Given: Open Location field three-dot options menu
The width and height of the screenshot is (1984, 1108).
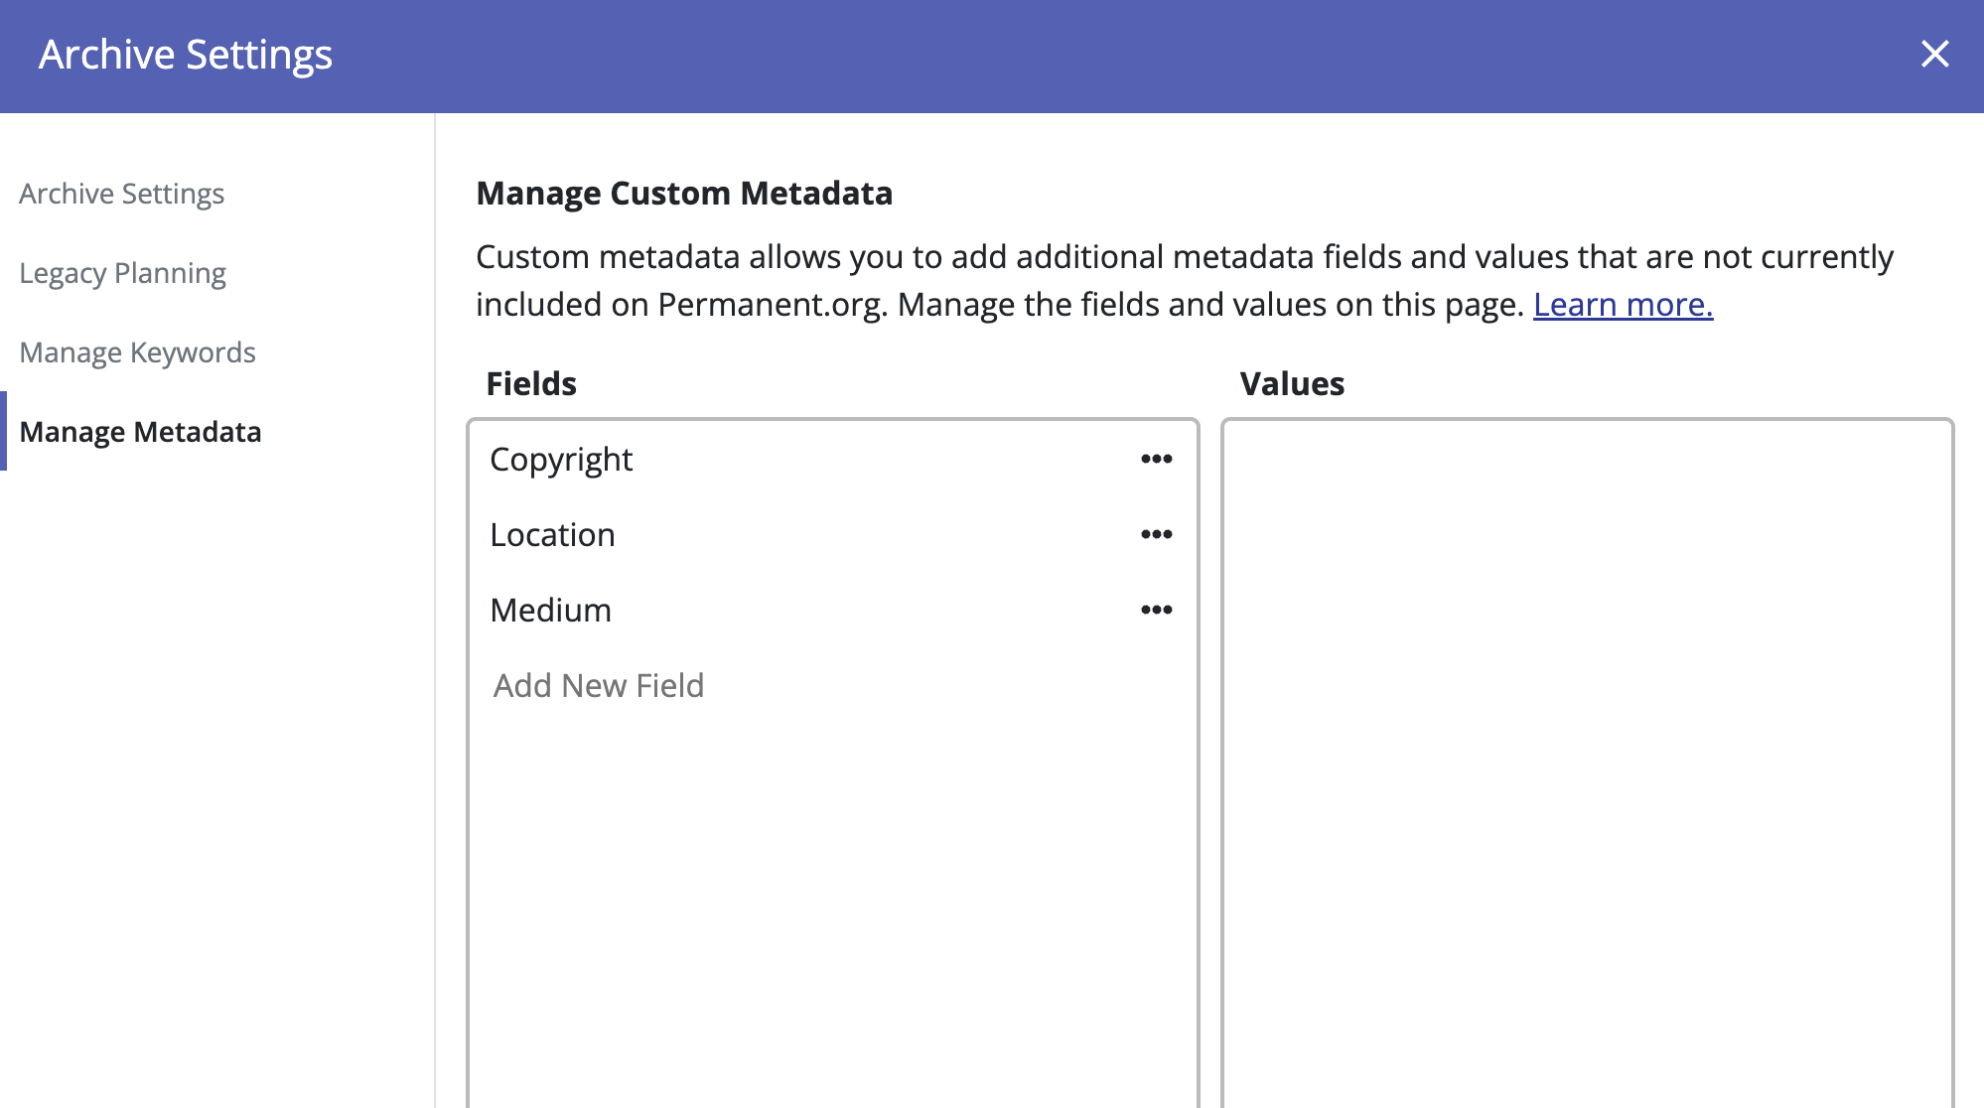Looking at the screenshot, I should coord(1156,534).
